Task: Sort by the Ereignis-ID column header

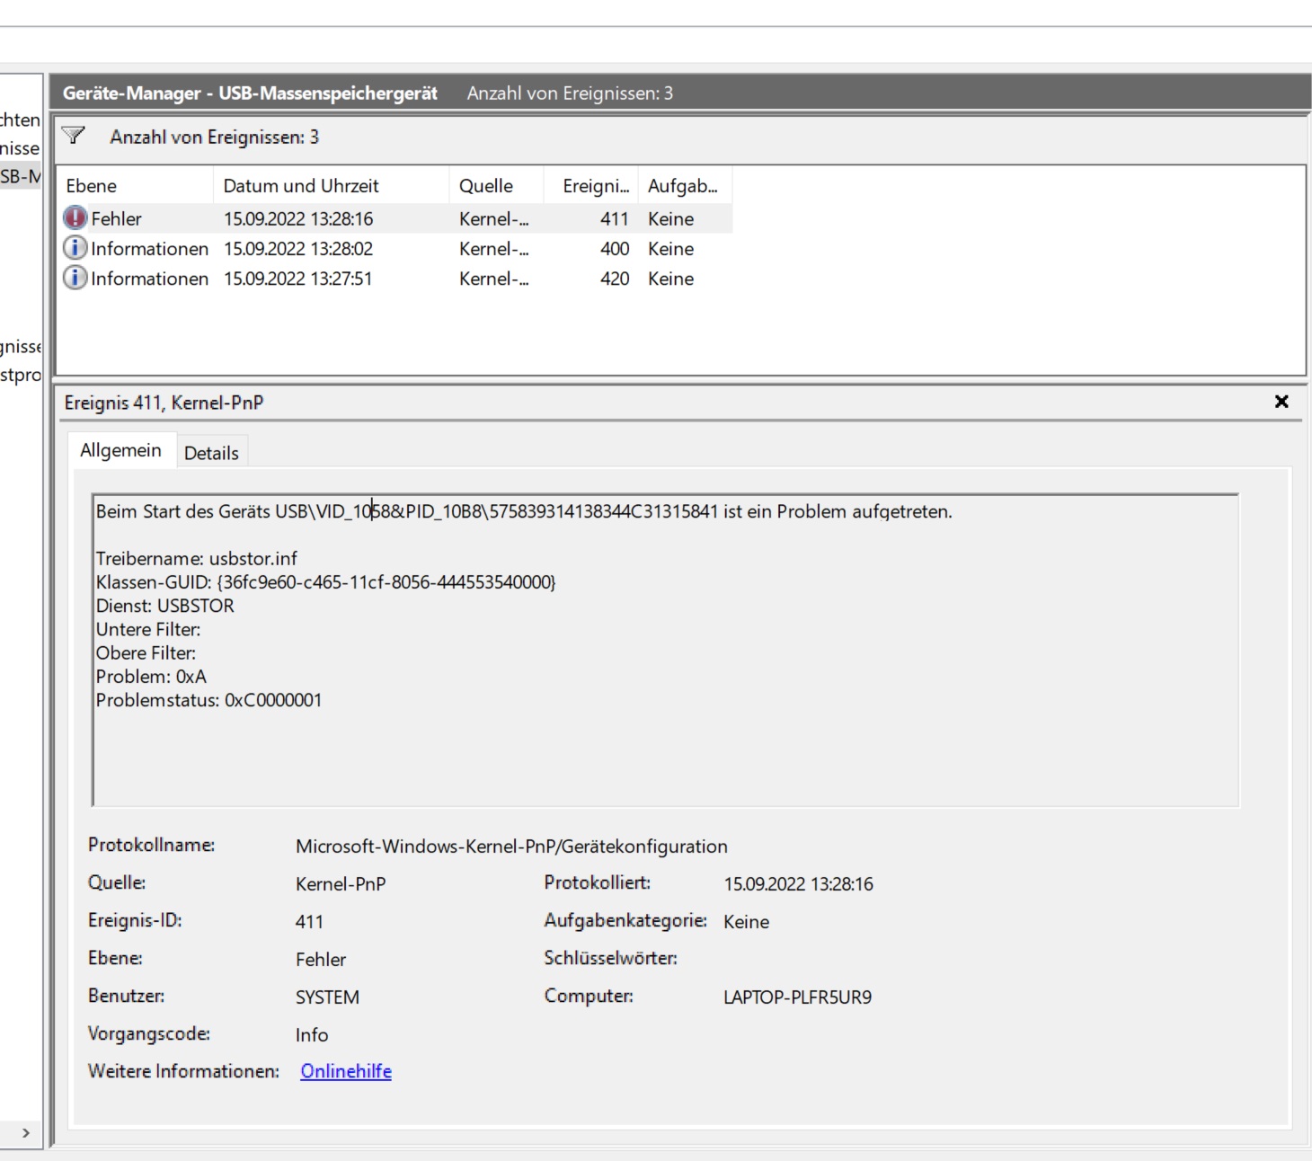Action: point(591,185)
